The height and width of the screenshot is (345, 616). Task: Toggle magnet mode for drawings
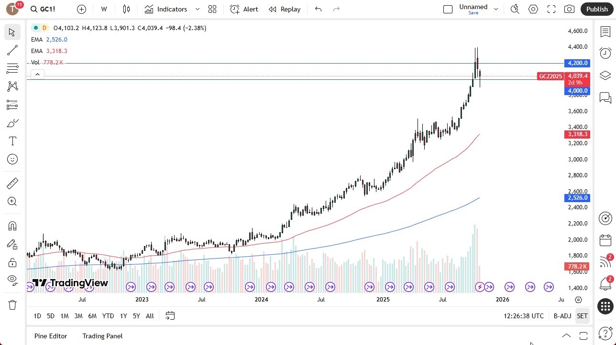(x=12, y=226)
